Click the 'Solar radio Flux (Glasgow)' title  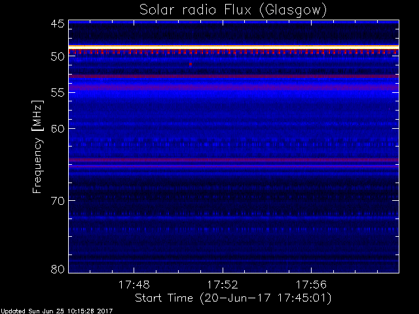(233, 10)
